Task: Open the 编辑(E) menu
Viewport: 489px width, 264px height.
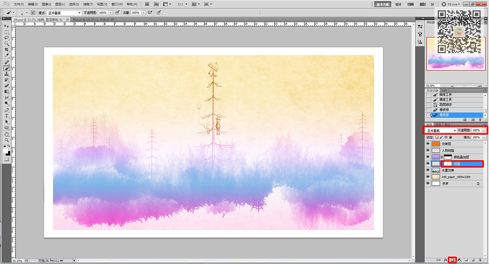Action: (32, 4)
